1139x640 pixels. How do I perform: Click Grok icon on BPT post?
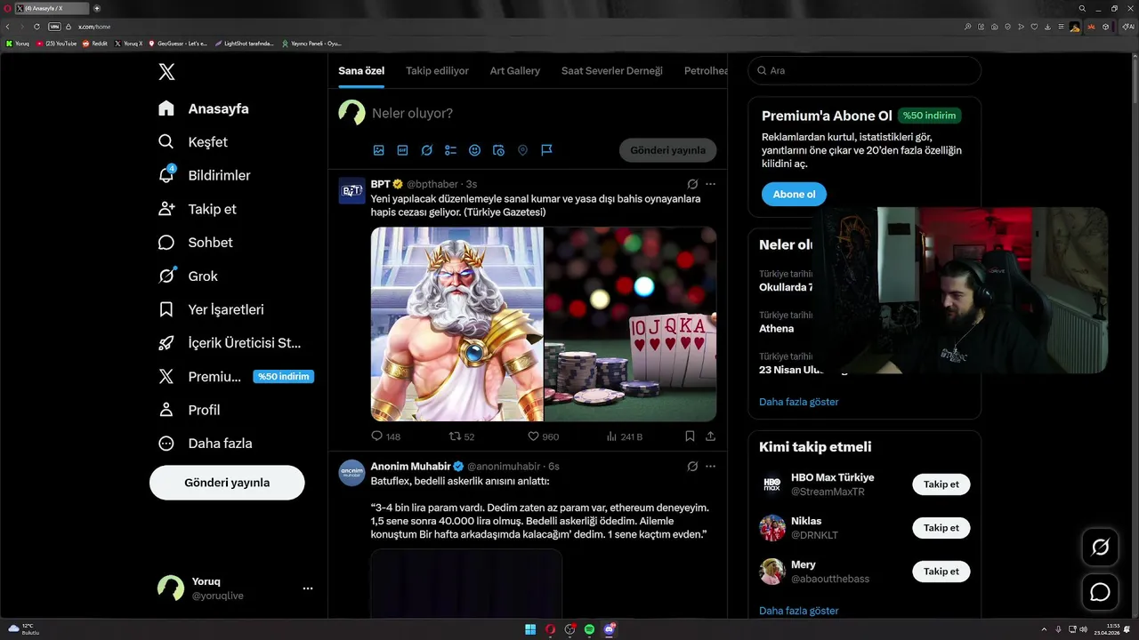(x=692, y=184)
